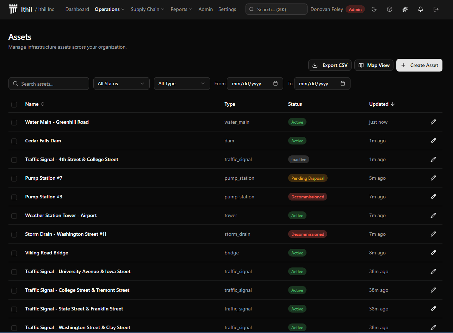
Task: Click the Ithil logo icon
Action: (13, 9)
